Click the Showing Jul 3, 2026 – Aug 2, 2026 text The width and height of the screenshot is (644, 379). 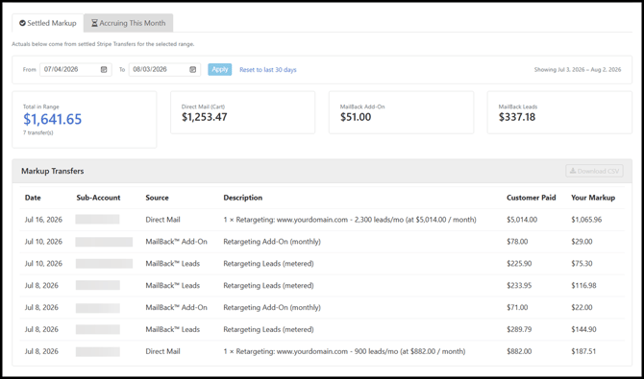[578, 70]
